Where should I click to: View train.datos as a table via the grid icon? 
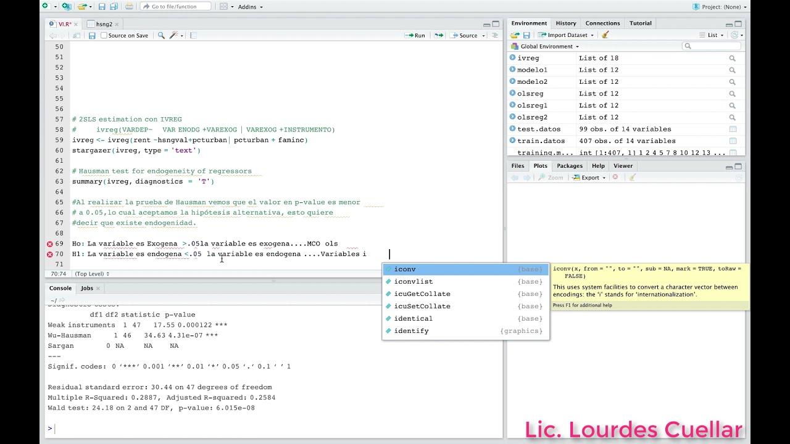tap(733, 141)
